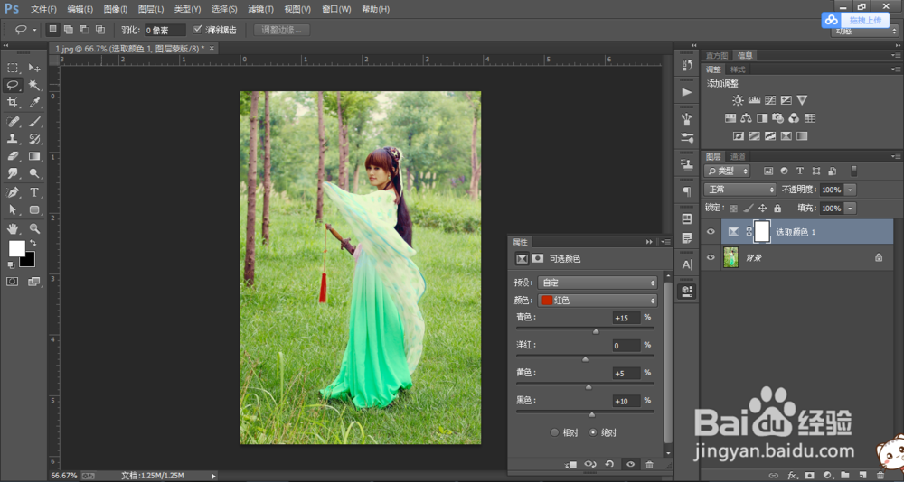Select the Eyedropper tool
This screenshot has width=904, height=482.
tap(34, 103)
